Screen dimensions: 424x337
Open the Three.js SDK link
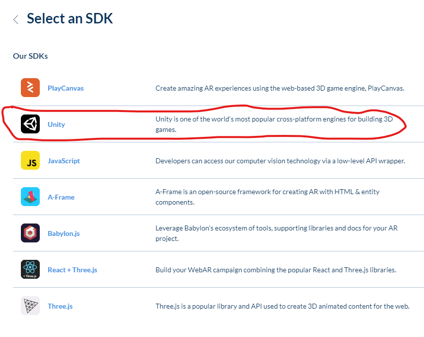[60, 306]
